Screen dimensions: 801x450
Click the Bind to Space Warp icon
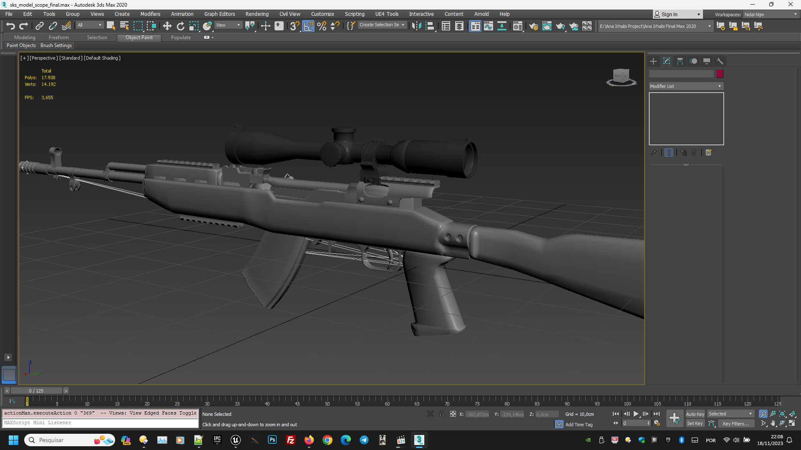point(66,26)
